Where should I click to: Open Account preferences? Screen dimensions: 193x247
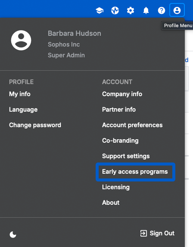132,125
